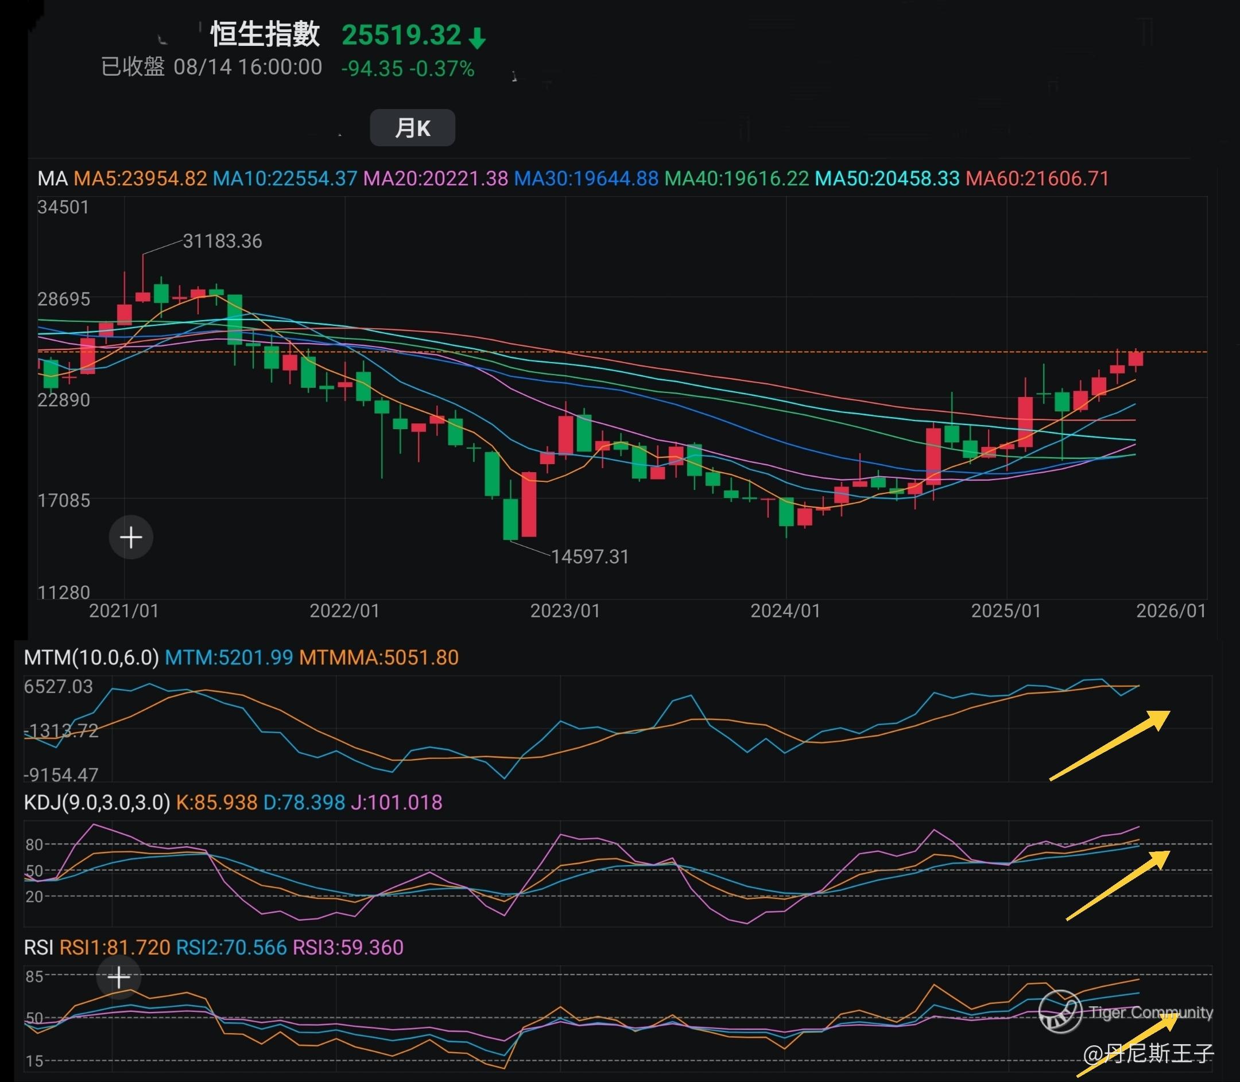Click the tall red candle above the 14597.31 low
This screenshot has height=1082, width=1240.
tap(529, 505)
